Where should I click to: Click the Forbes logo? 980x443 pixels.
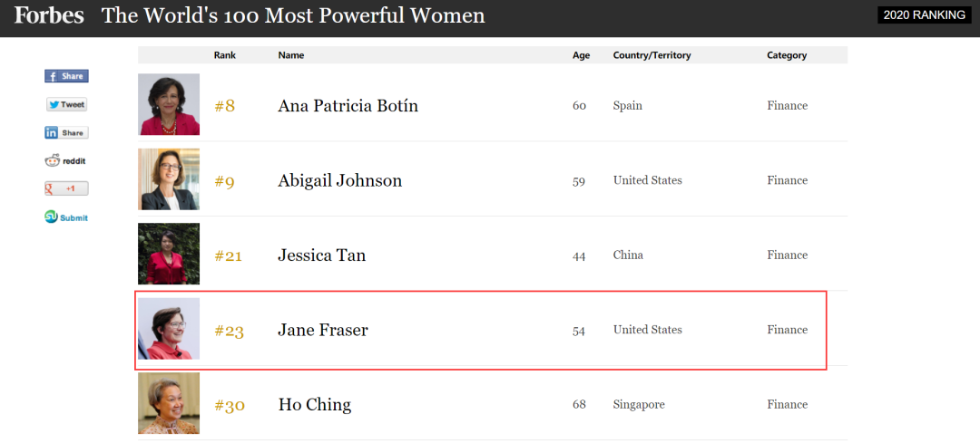tap(49, 15)
